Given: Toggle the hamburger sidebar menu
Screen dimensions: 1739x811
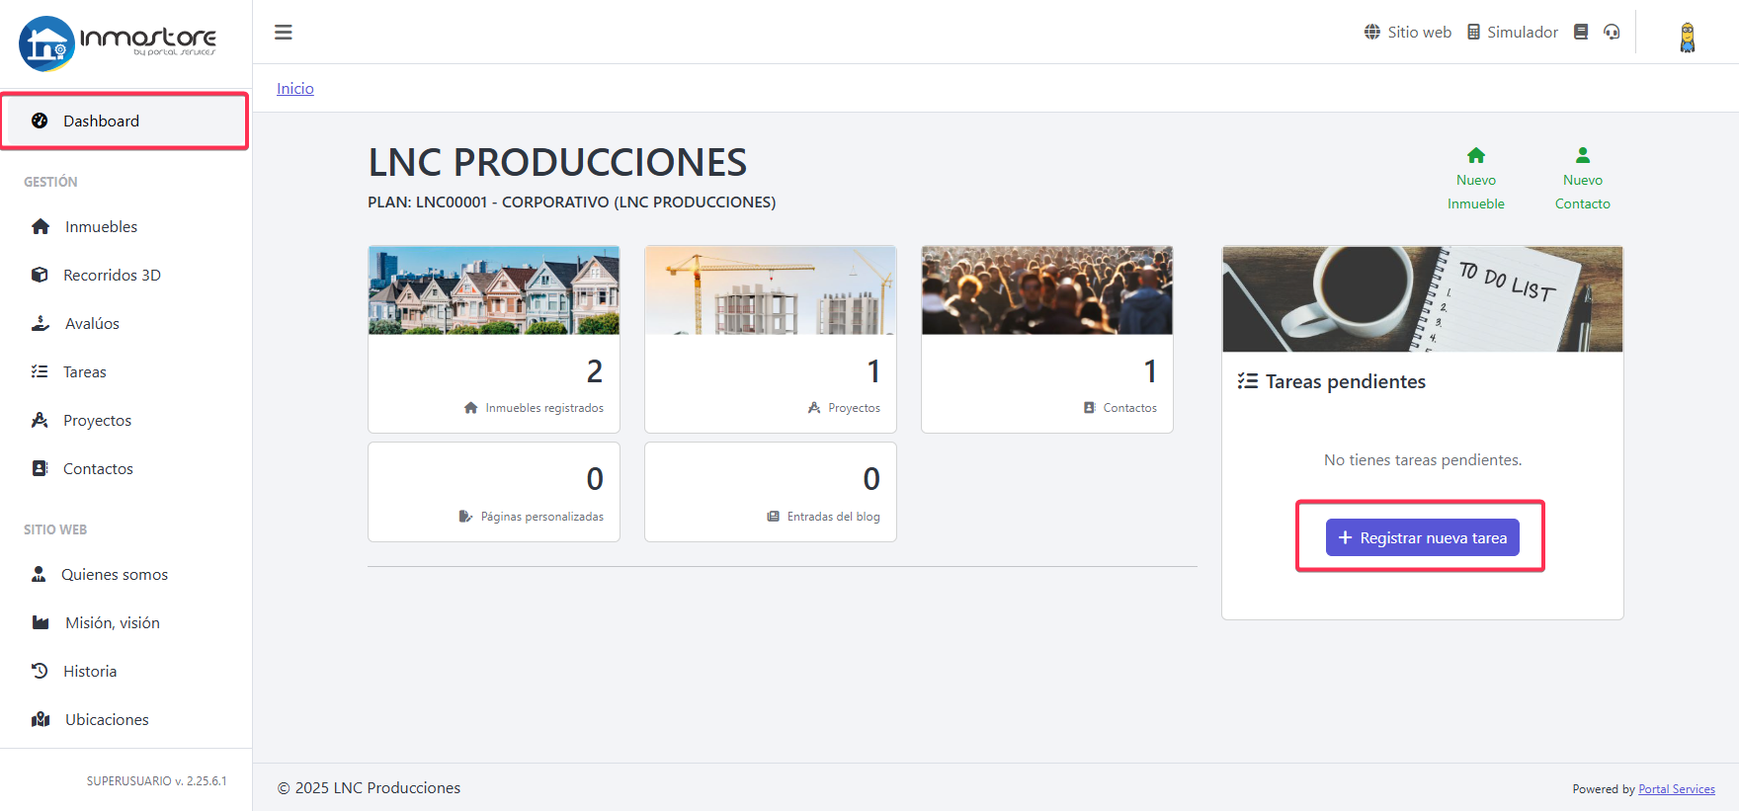Looking at the screenshot, I should pos(284,33).
